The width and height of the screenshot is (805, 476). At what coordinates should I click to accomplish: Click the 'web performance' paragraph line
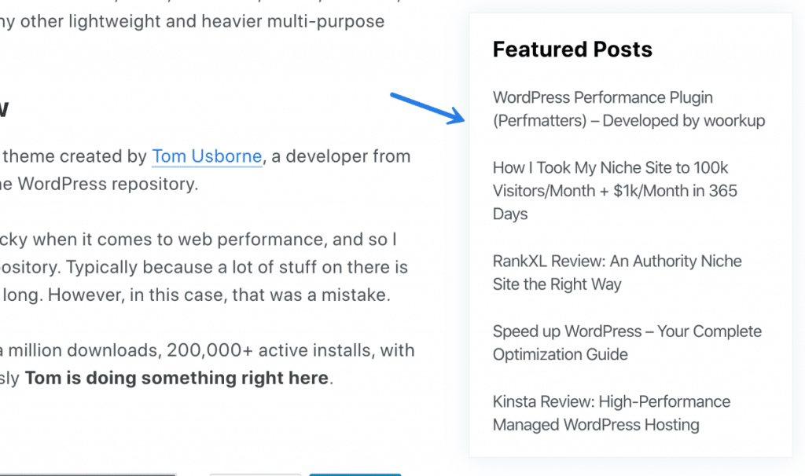tap(198, 240)
